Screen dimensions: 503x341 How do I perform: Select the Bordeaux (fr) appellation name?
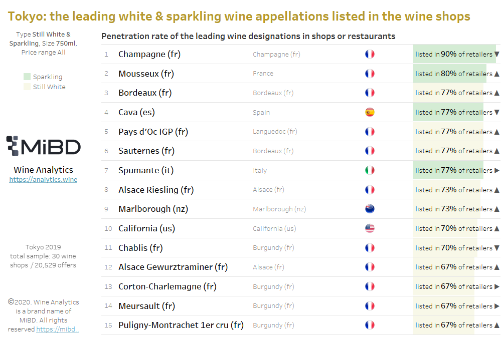tap(145, 93)
